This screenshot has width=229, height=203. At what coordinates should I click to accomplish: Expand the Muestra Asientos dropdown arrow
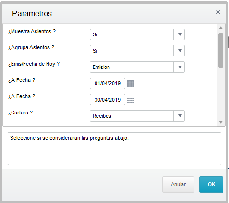(x=180, y=34)
